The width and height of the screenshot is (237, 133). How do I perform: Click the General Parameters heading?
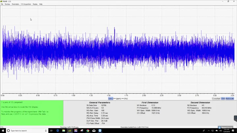click(100, 102)
